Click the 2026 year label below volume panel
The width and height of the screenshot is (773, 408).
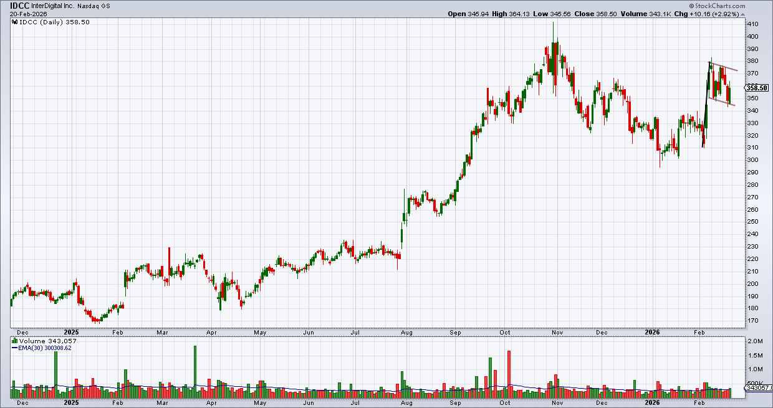pyautogui.click(x=652, y=402)
